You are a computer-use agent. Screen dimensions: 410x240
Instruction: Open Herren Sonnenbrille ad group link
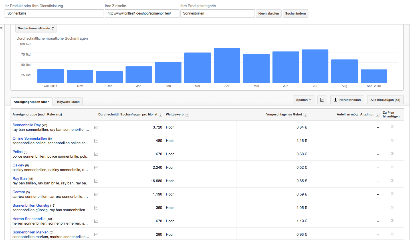29,219
